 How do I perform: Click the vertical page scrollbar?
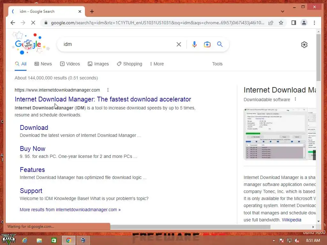click(318, 57)
